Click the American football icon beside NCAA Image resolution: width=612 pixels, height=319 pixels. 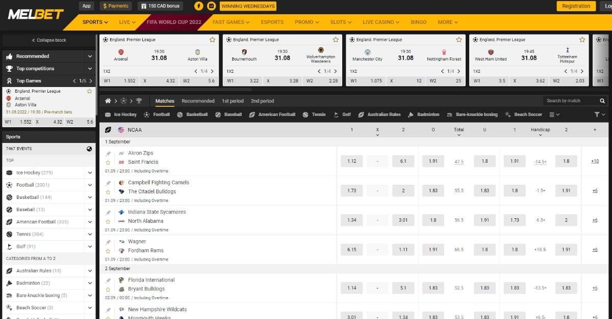click(108, 130)
